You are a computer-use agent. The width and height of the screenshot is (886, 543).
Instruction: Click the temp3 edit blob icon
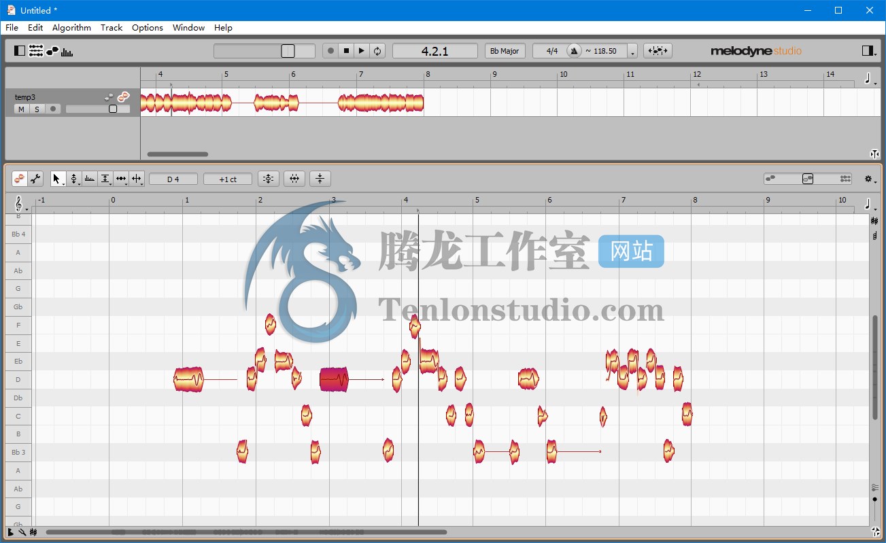click(123, 97)
